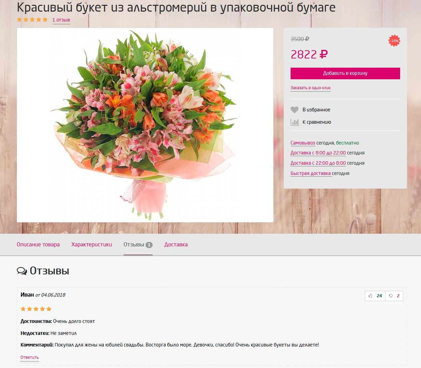Click the Достоинства line Очень долго стоят
The width and height of the screenshot is (421, 368).
point(58,321)
